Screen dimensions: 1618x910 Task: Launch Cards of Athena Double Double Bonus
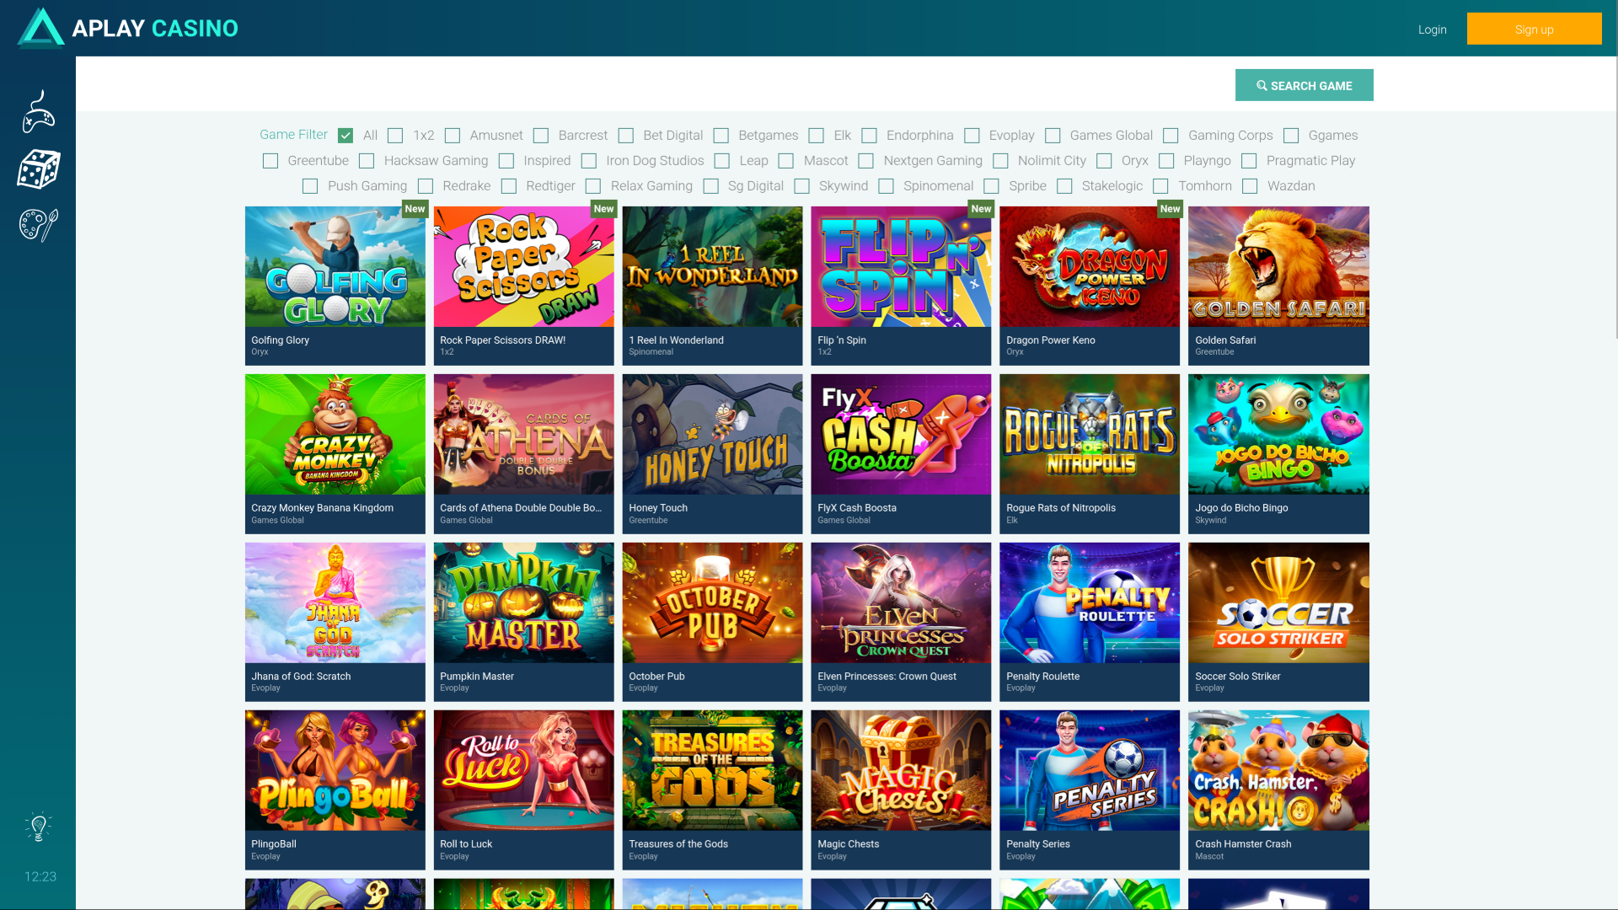tap(524, 435)
